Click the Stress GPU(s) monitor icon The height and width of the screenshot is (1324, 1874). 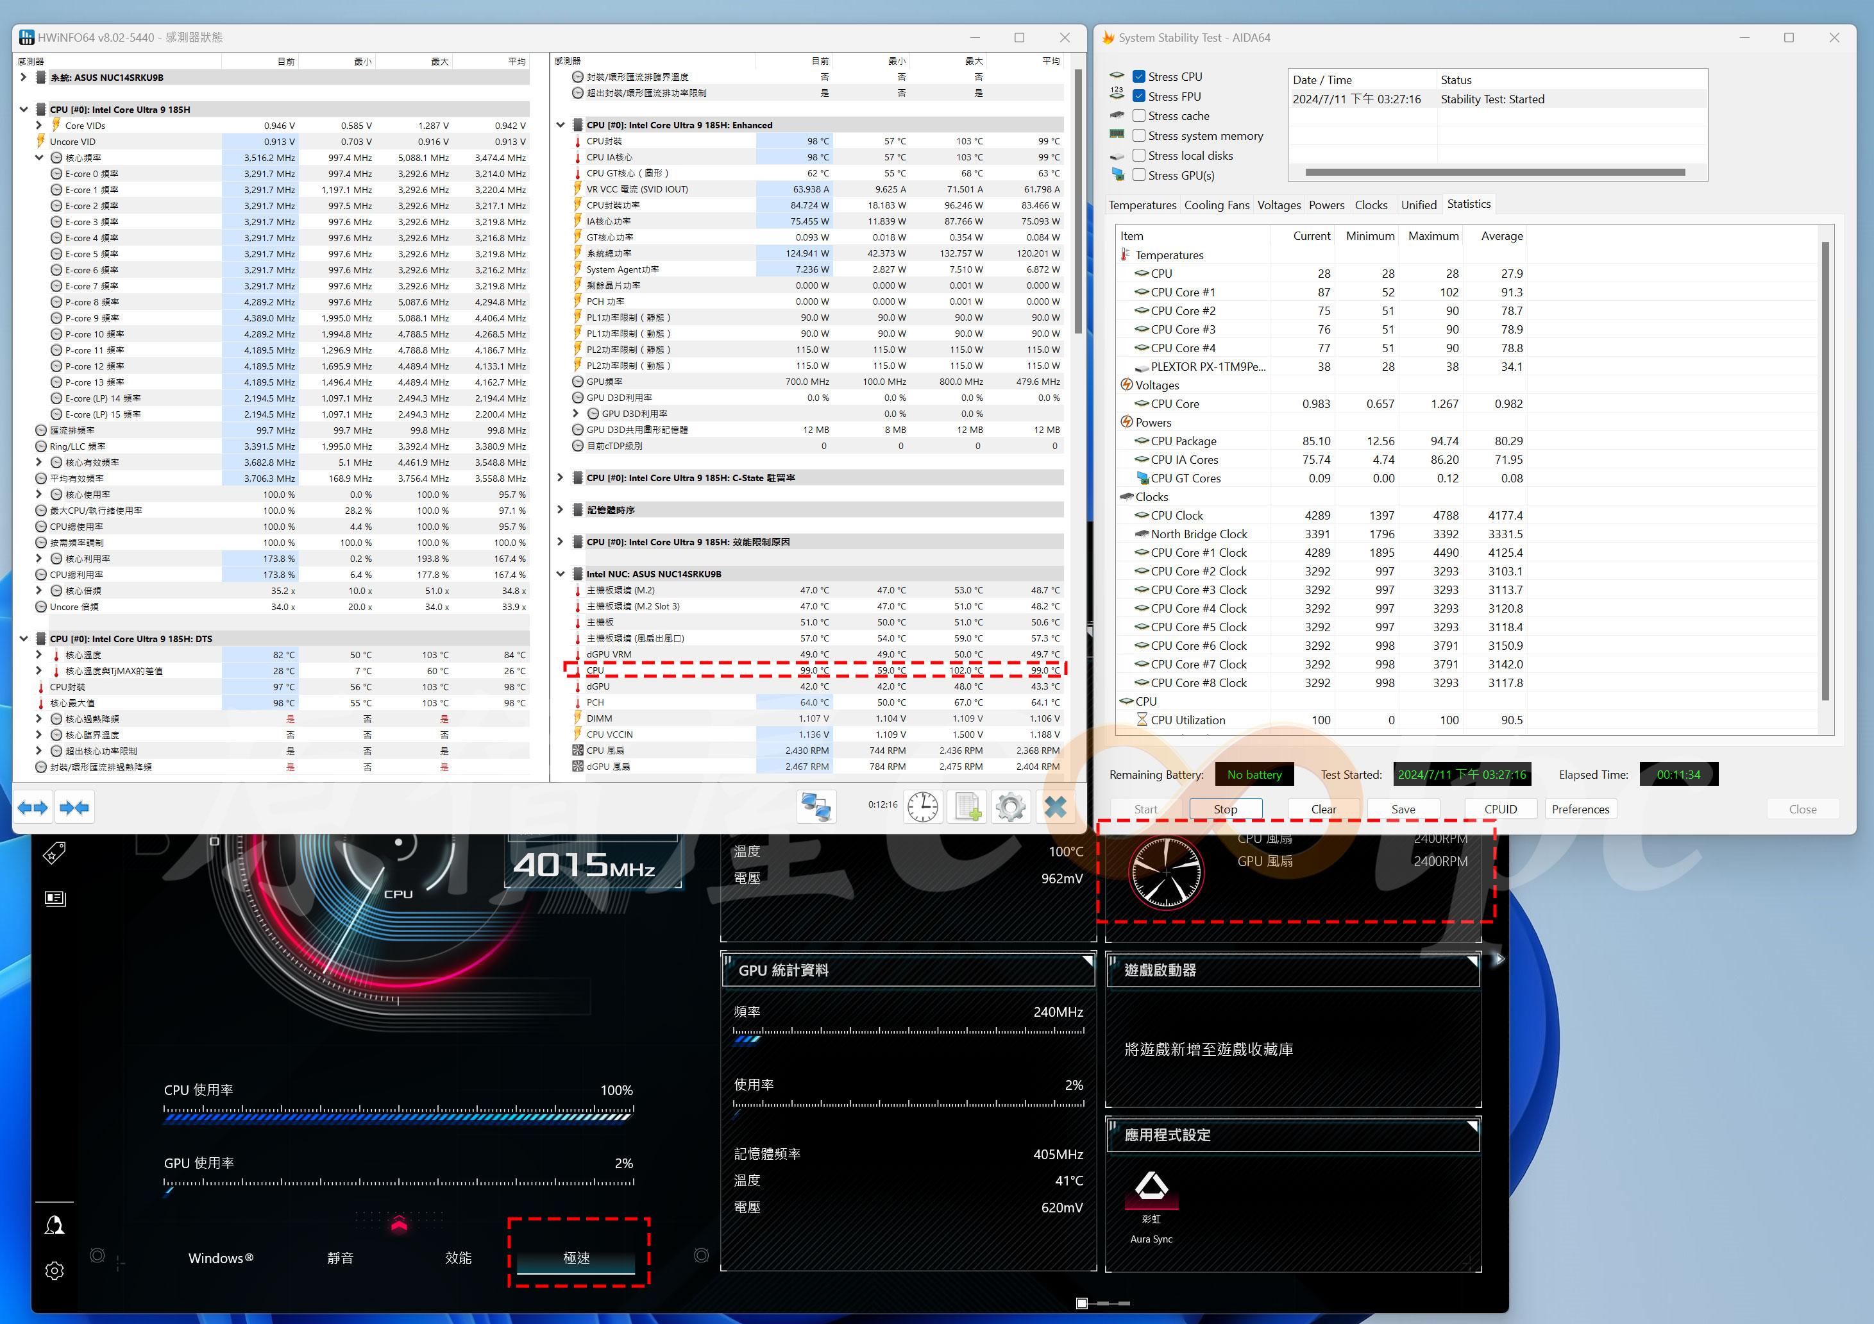[x=1117, y=174]
